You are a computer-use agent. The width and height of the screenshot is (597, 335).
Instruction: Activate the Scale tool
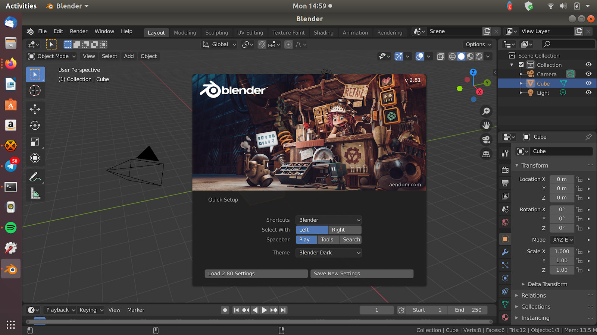(35, 142)
